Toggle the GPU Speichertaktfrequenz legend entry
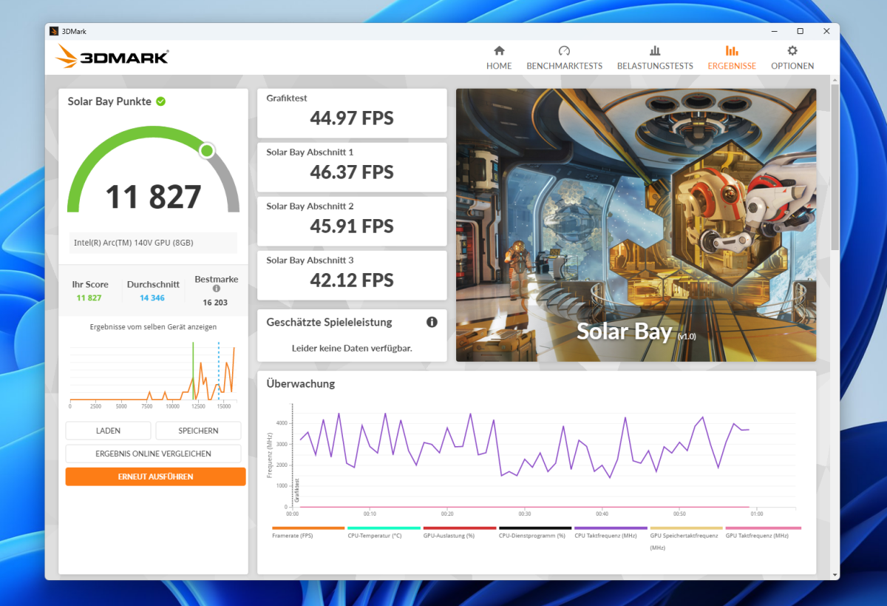Screen dimensions: 887x606 click(686, 538)
